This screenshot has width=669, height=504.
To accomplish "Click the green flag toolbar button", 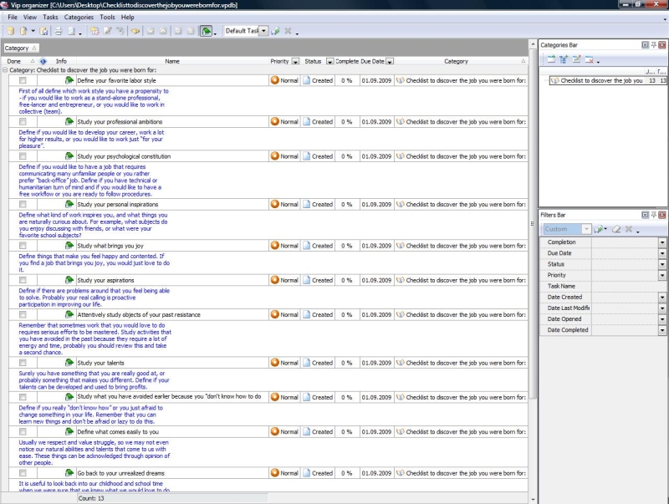I will (206, 31).
